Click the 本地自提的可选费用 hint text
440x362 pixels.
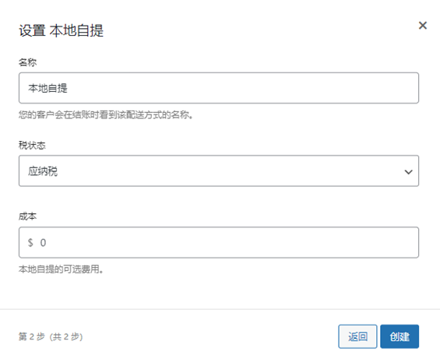click(61, 269)
